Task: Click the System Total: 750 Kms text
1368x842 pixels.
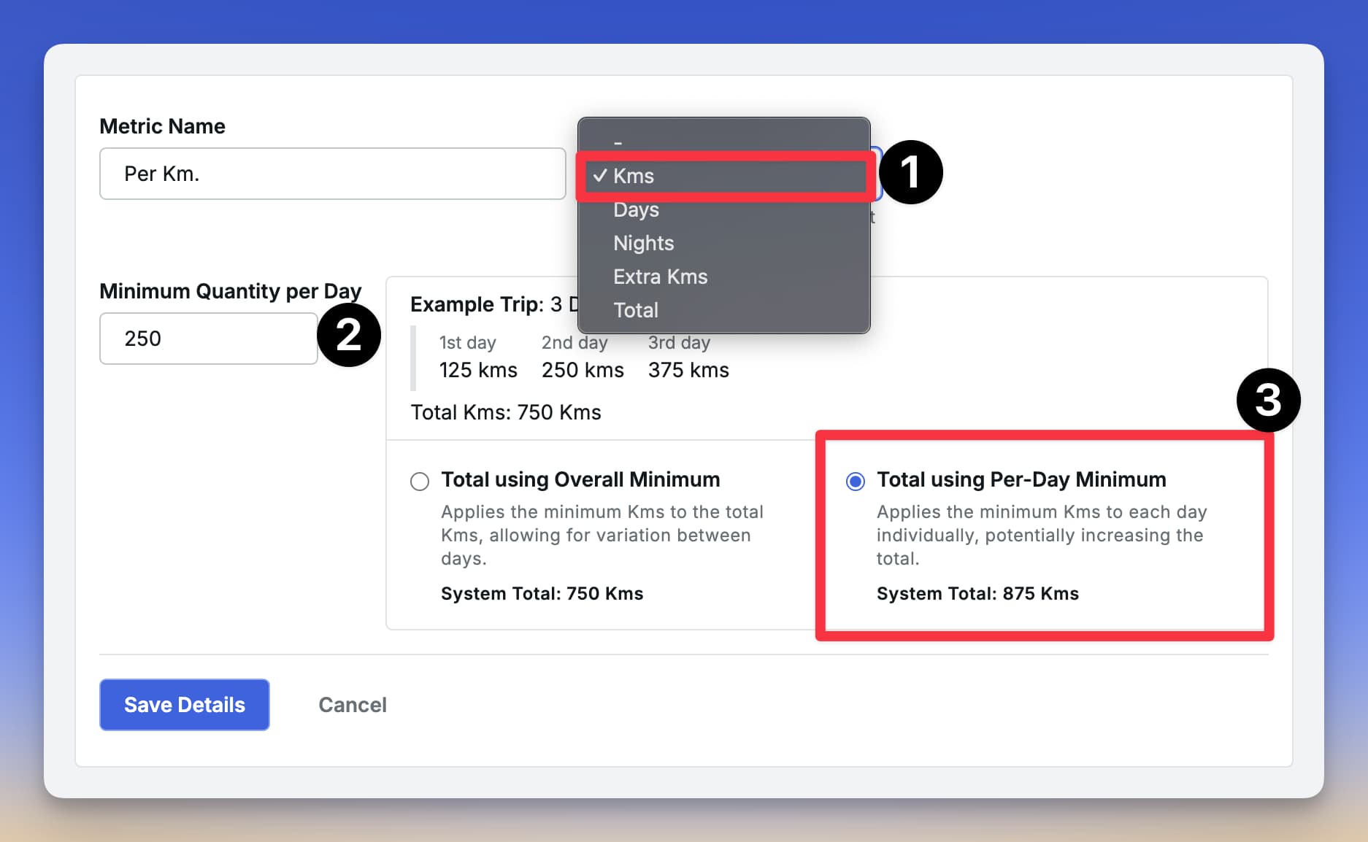Action: (x=542, y=594)
